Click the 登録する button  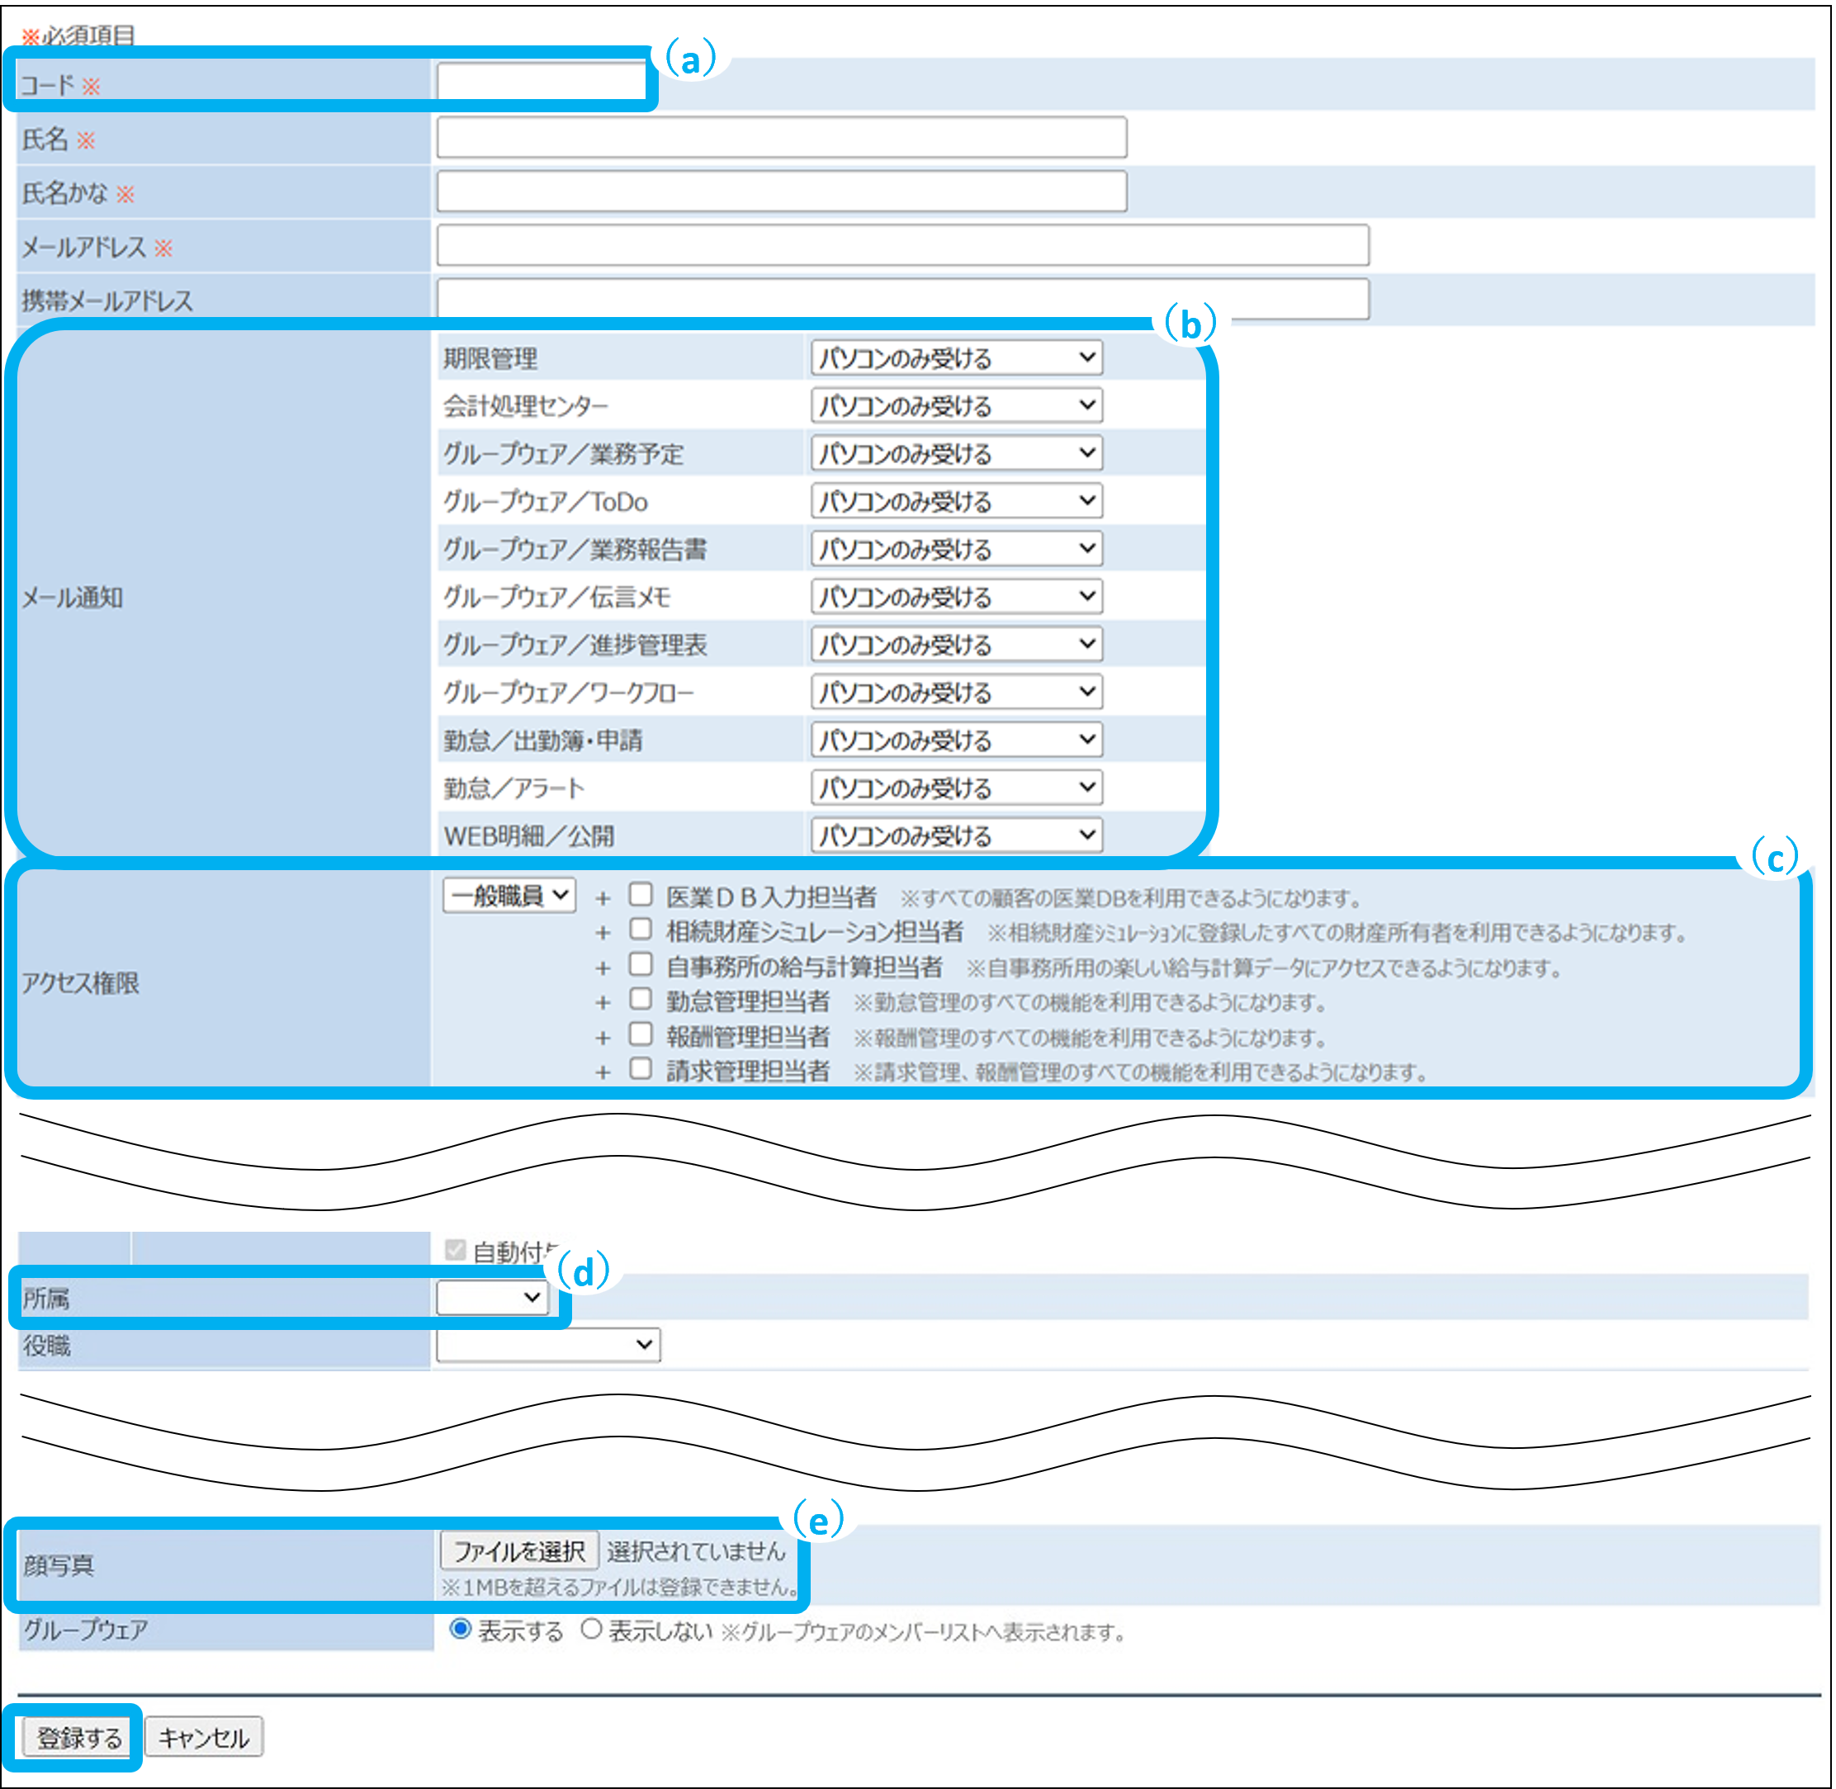coord(79,1737)
